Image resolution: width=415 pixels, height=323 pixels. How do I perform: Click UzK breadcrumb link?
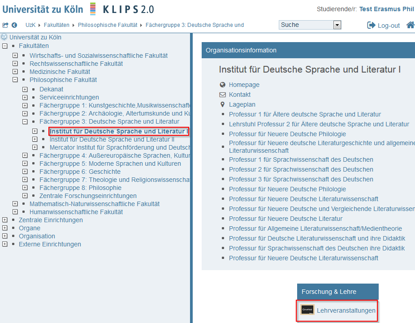click(x=30, y=25)
